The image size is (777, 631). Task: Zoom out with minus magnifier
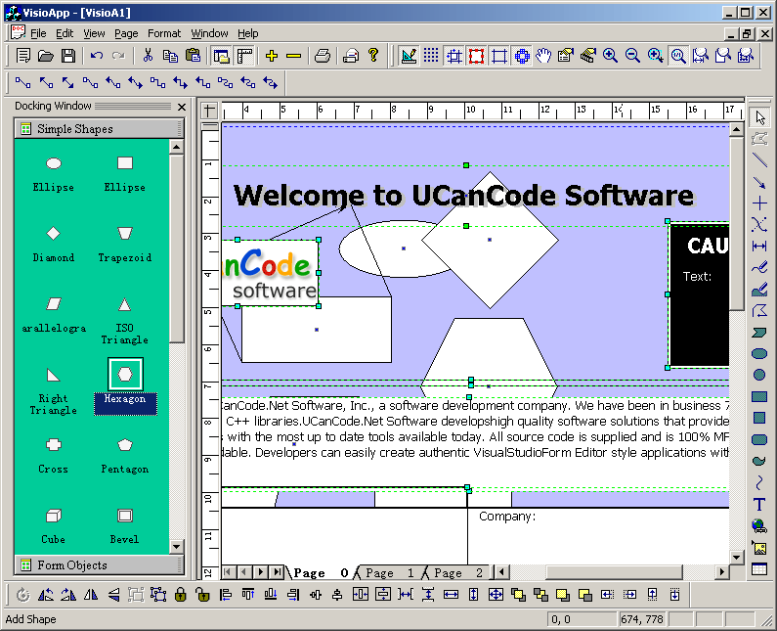[632, 56]
